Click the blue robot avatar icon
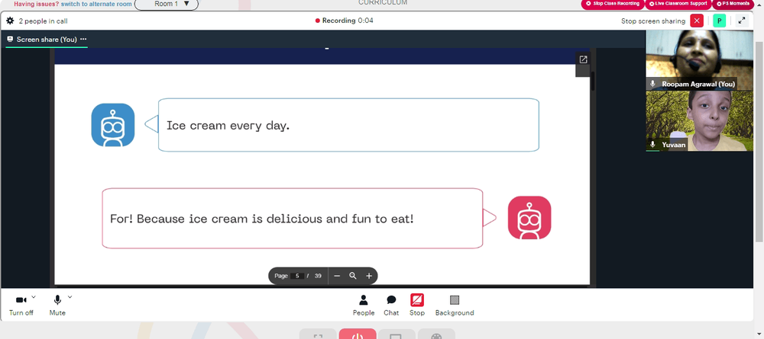Viewport: 764px width, 339px height. click(x=113, y=125)
